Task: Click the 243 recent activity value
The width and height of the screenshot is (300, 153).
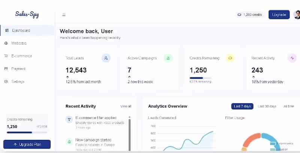Action: [x=257, y=70]
